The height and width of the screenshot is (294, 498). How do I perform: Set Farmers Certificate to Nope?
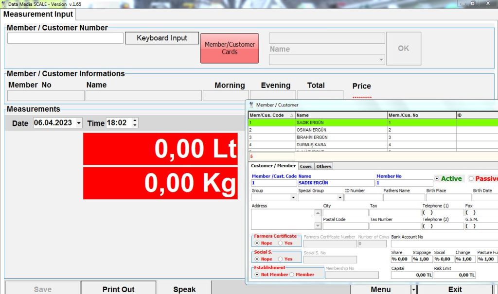click(257, 243)
